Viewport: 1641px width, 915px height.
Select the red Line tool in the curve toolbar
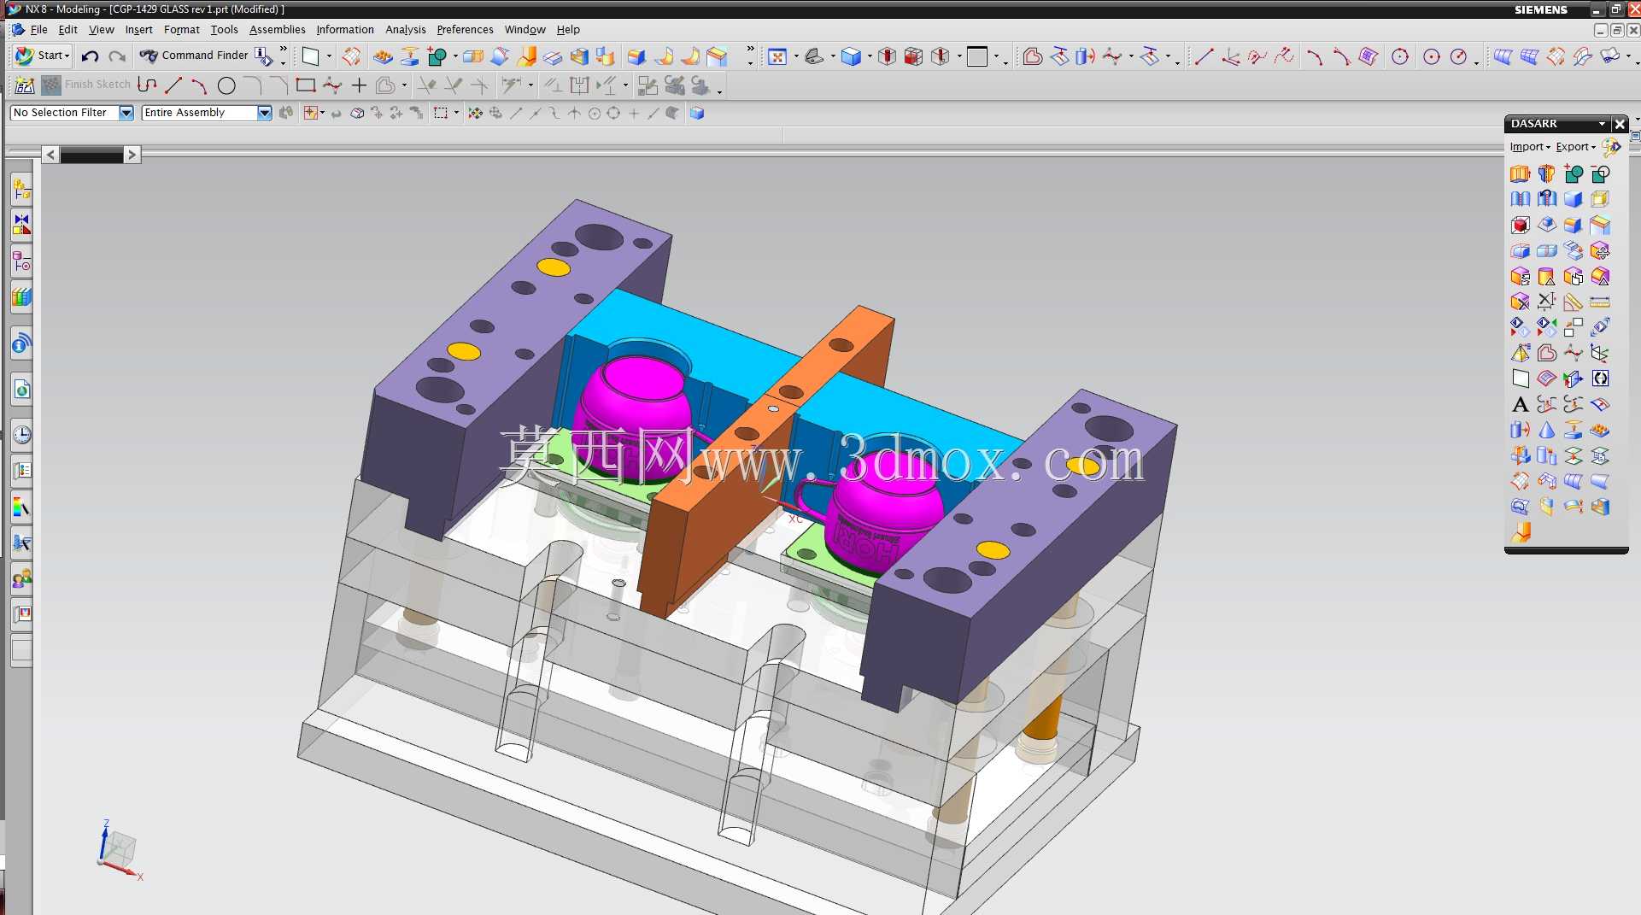(1204, 57)
